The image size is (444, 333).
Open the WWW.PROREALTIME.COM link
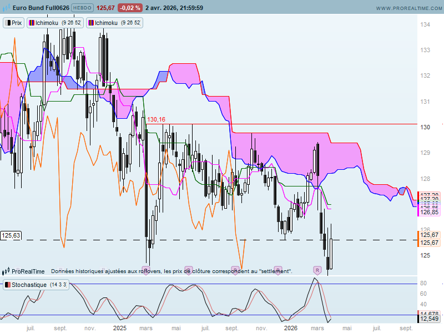point(408,8)
